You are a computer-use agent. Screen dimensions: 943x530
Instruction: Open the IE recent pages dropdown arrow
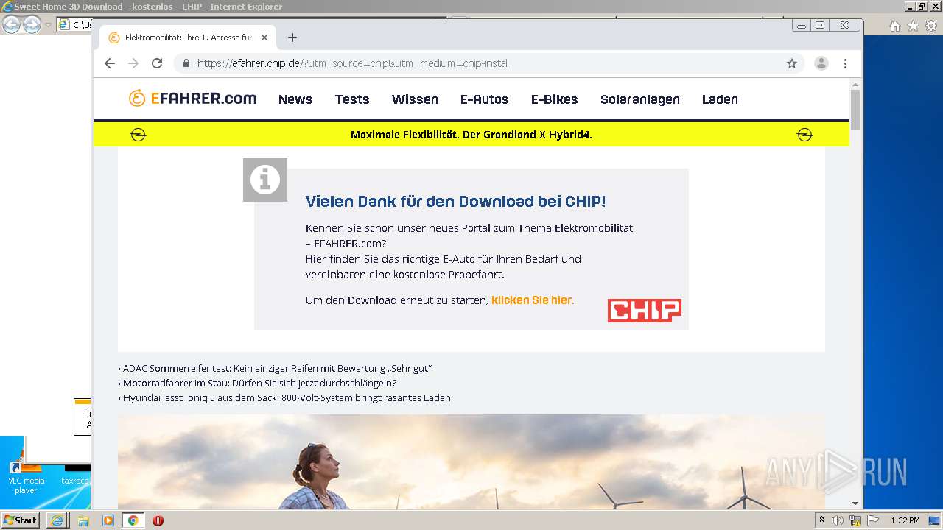click(x=48, y=25)
